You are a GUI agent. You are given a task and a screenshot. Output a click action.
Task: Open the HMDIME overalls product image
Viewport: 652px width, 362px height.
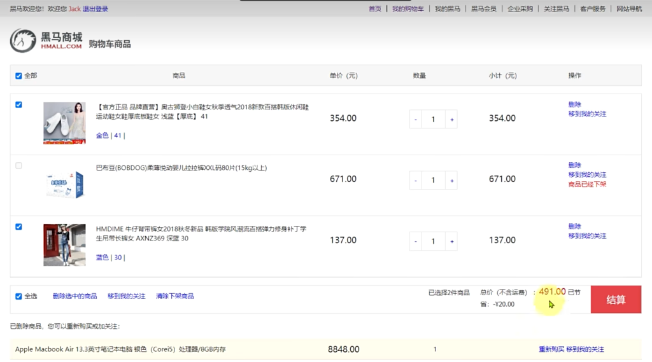(64, 244)
